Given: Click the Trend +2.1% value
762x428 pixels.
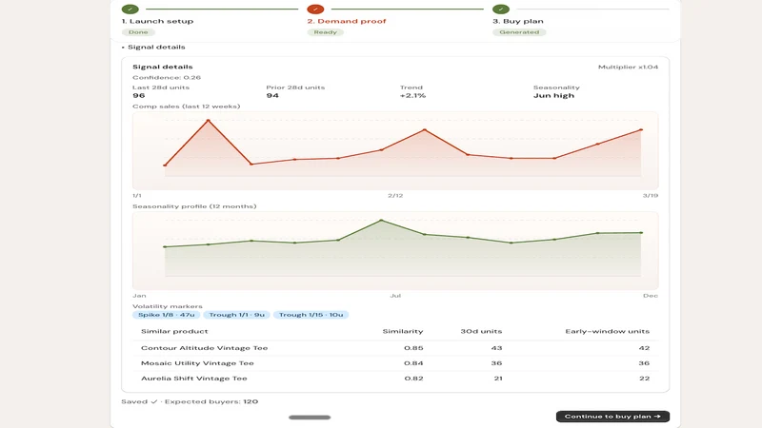Looking at the screenshot, I should pyautogui.click(x=412, y=96).
